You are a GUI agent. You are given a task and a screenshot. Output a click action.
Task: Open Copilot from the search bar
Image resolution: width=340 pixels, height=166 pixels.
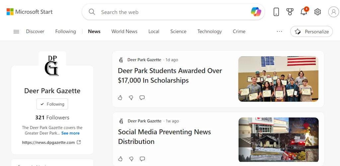256,12
